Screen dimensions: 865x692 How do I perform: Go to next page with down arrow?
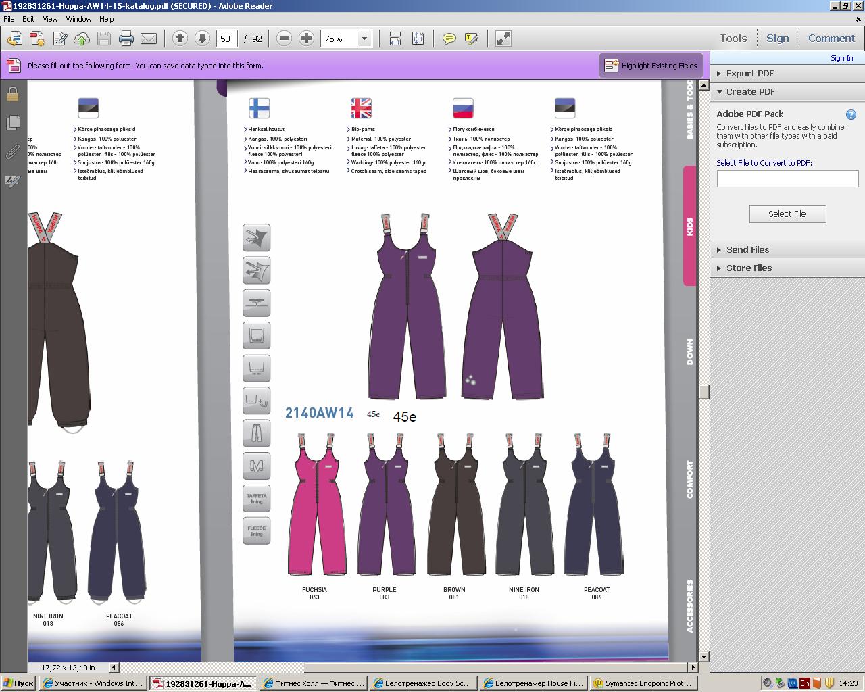tap(202, 39)
